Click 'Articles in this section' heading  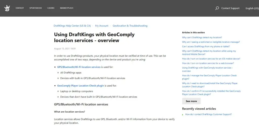(193, 33)
